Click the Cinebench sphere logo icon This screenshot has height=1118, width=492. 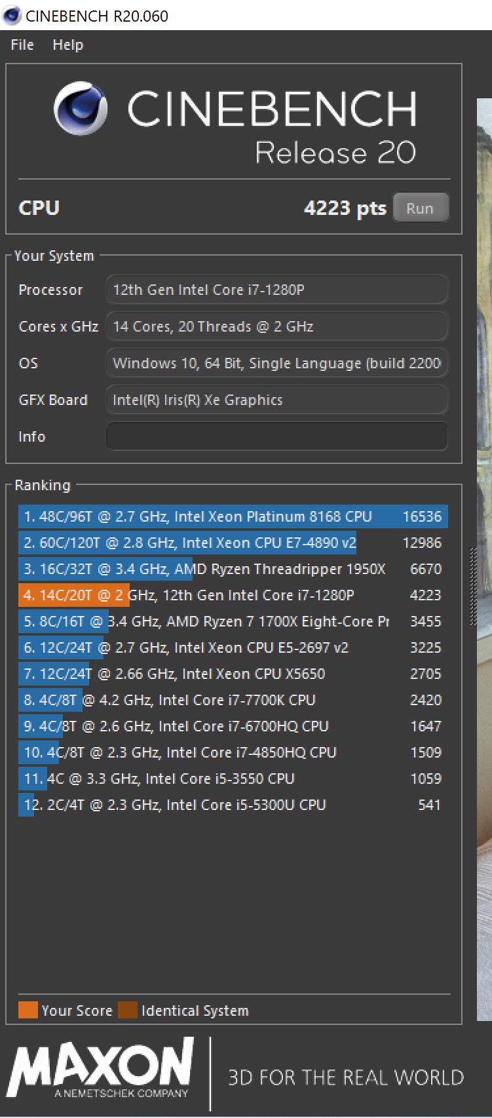click(81, 109)
